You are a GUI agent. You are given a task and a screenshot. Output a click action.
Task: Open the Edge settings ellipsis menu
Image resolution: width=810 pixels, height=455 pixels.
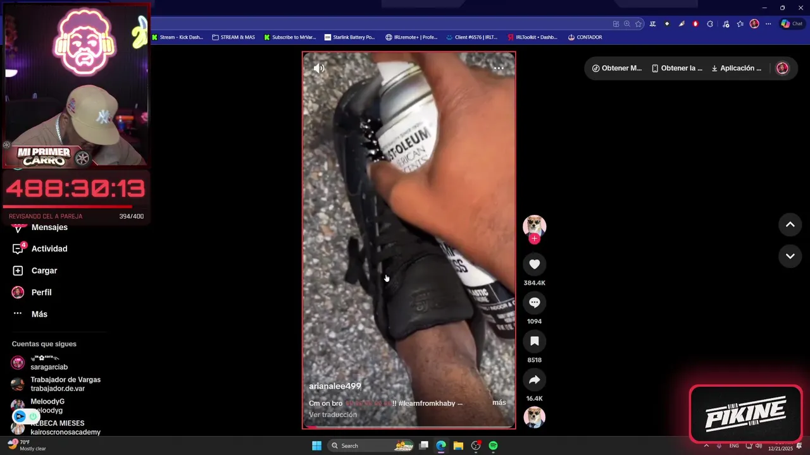click(x=768, y=24)
